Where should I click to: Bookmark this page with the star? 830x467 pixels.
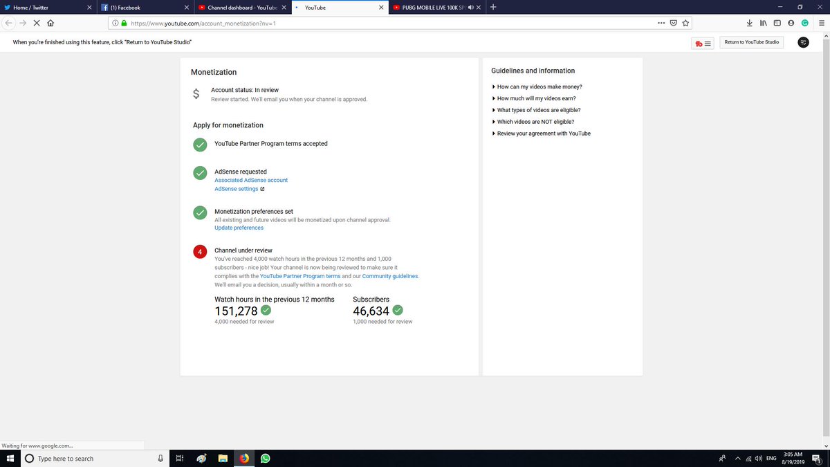click(x=685, y=22)
